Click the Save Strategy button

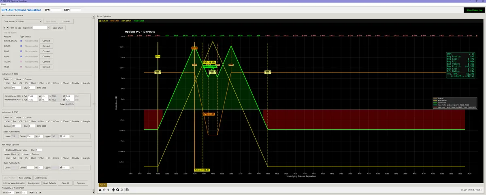25,178
